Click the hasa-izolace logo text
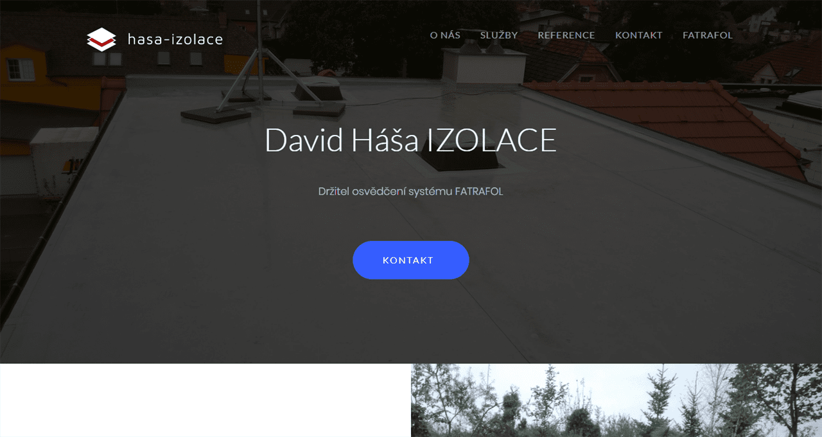Screen dimensions: 822x437 click(x=175, y=40)
